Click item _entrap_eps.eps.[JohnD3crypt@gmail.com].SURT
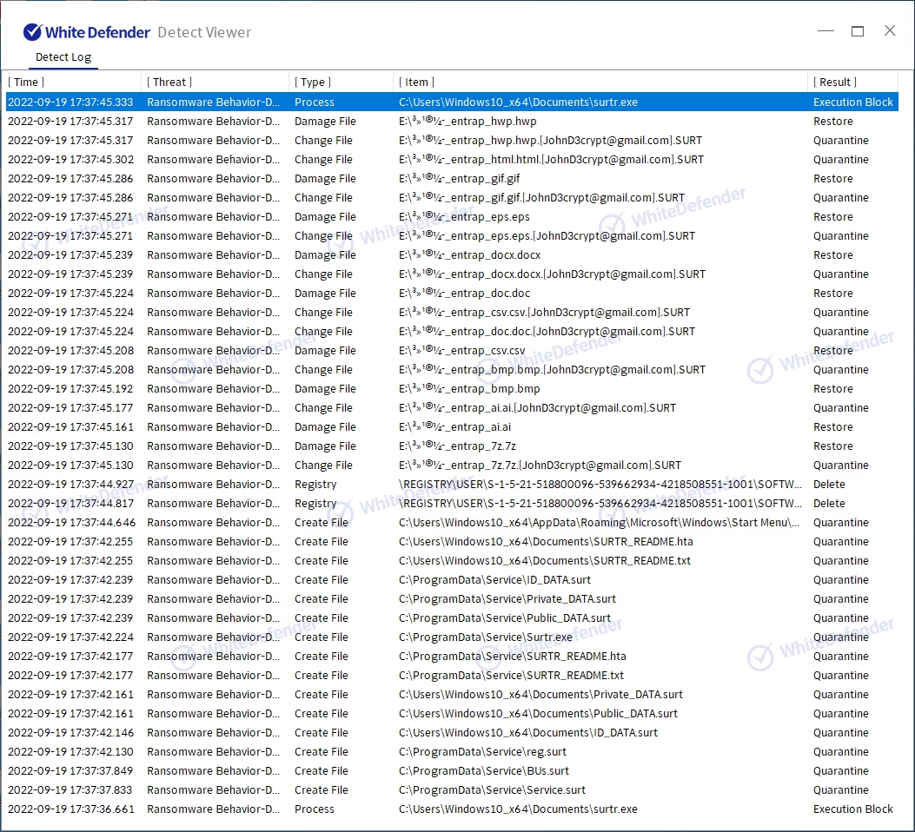Viewport: 915px width, 832px height. tap(547, 236)
